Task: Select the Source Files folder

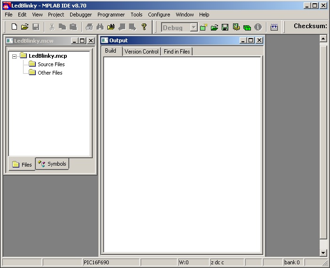Action: [x=51, y=64]
